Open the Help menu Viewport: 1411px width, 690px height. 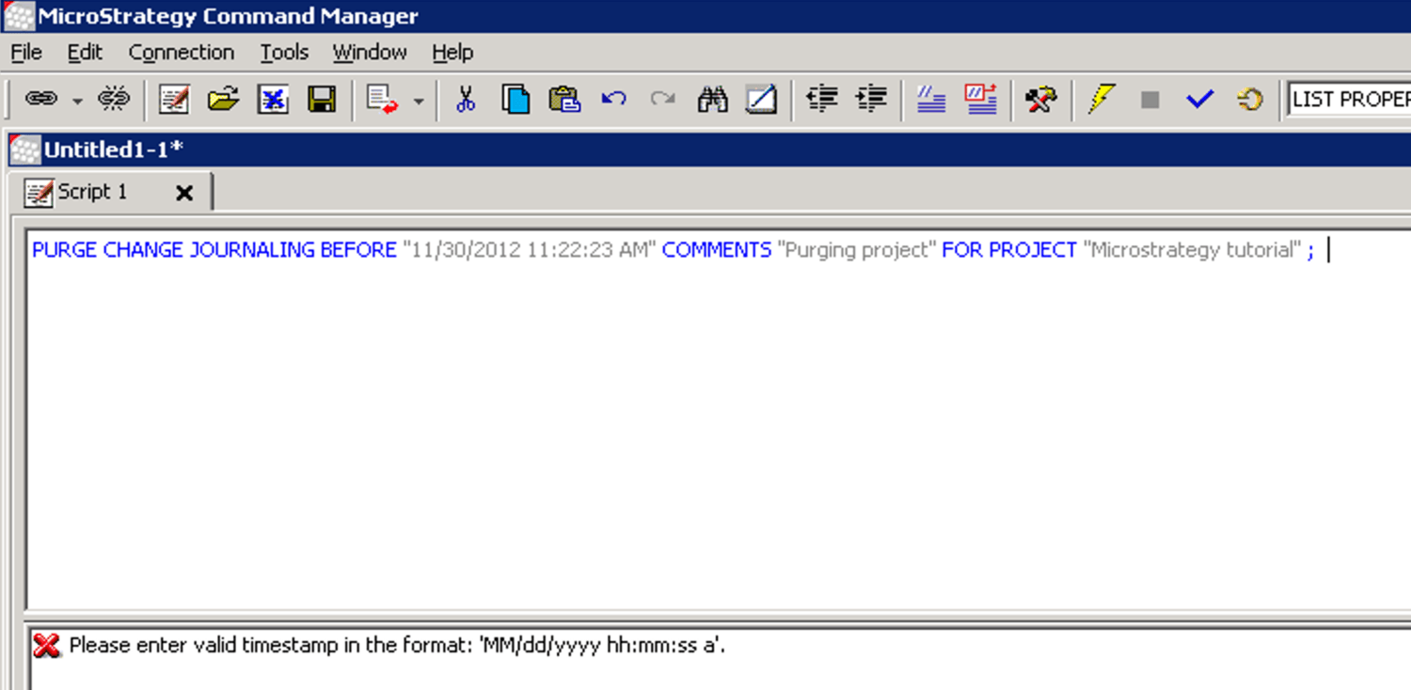pos(452,53)
